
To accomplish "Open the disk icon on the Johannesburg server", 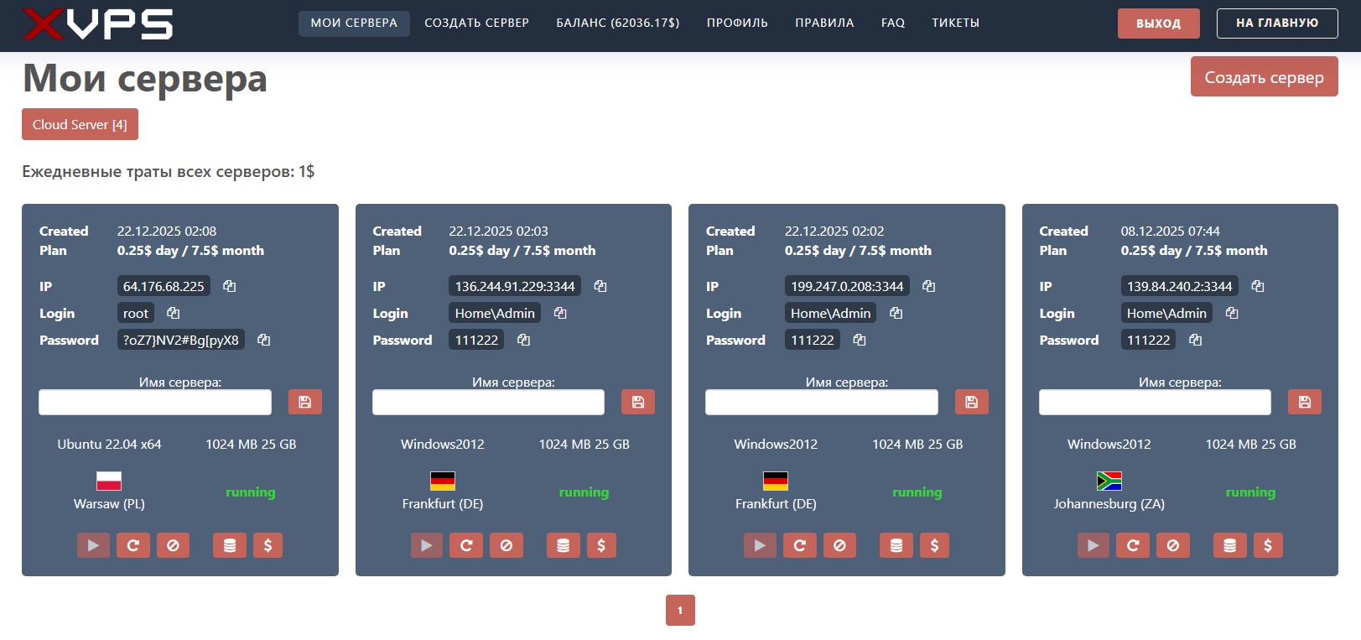I will (x=1229, y=545).
